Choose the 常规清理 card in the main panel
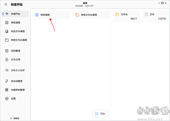 tap(51, 15)
